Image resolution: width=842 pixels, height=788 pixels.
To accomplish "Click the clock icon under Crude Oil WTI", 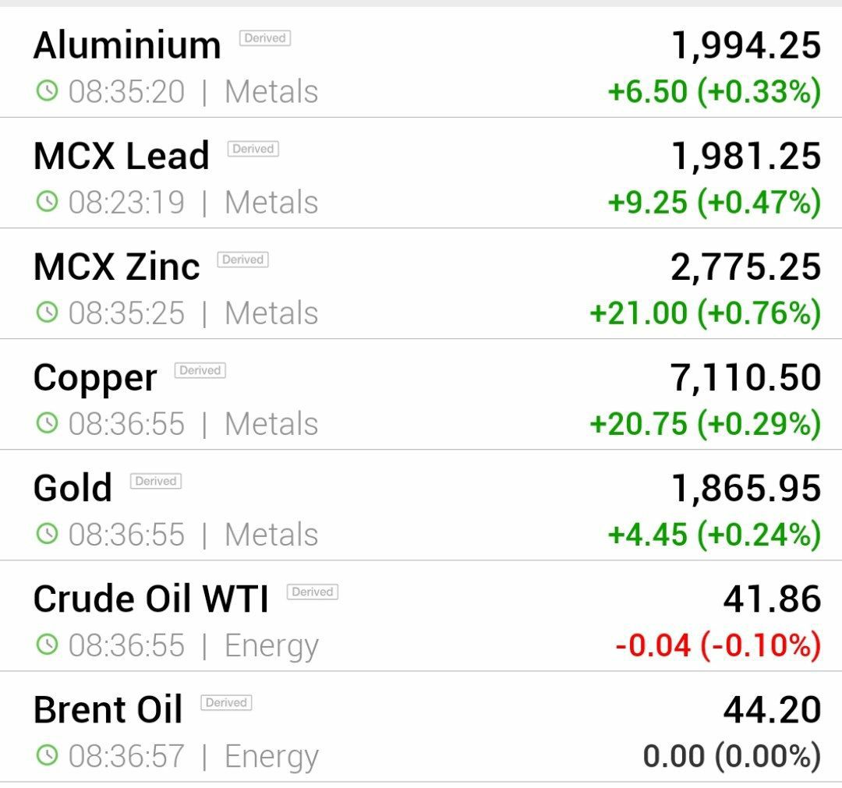I will (x=47, y=644).
